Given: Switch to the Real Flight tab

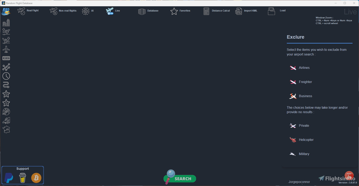Looking at the screenshot, I should (28, 11).
